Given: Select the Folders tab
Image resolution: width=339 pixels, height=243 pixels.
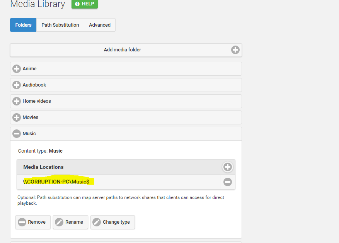Looking at the screenshot, I should [23, 25].
